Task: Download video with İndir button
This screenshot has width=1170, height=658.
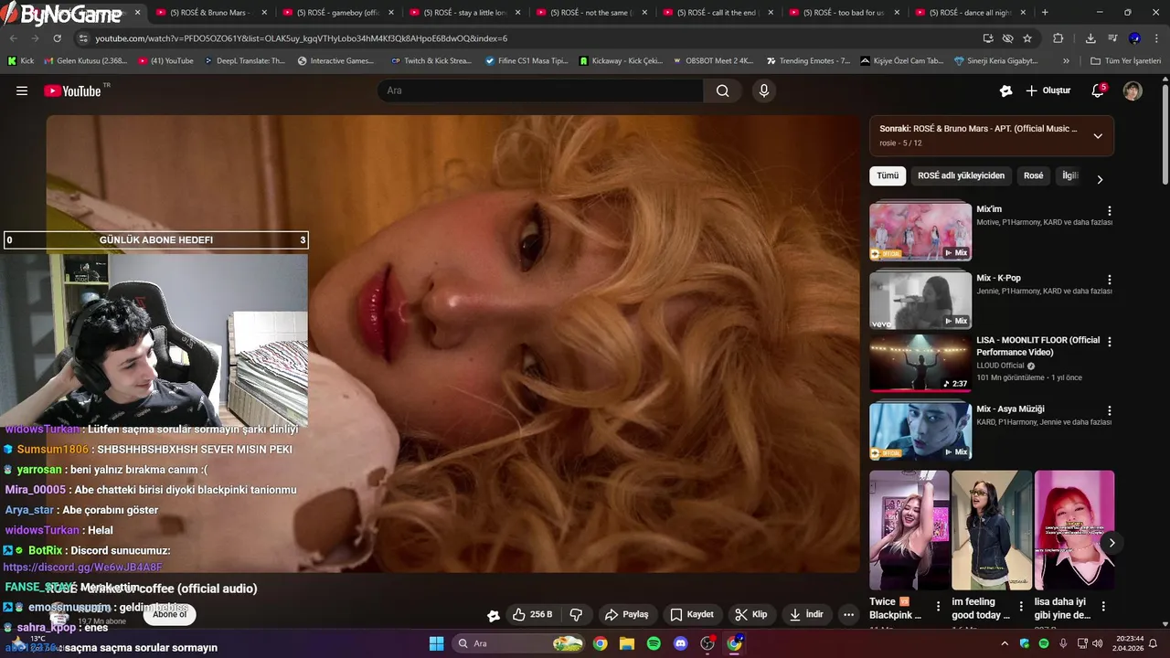Action: tap(806, 614)
